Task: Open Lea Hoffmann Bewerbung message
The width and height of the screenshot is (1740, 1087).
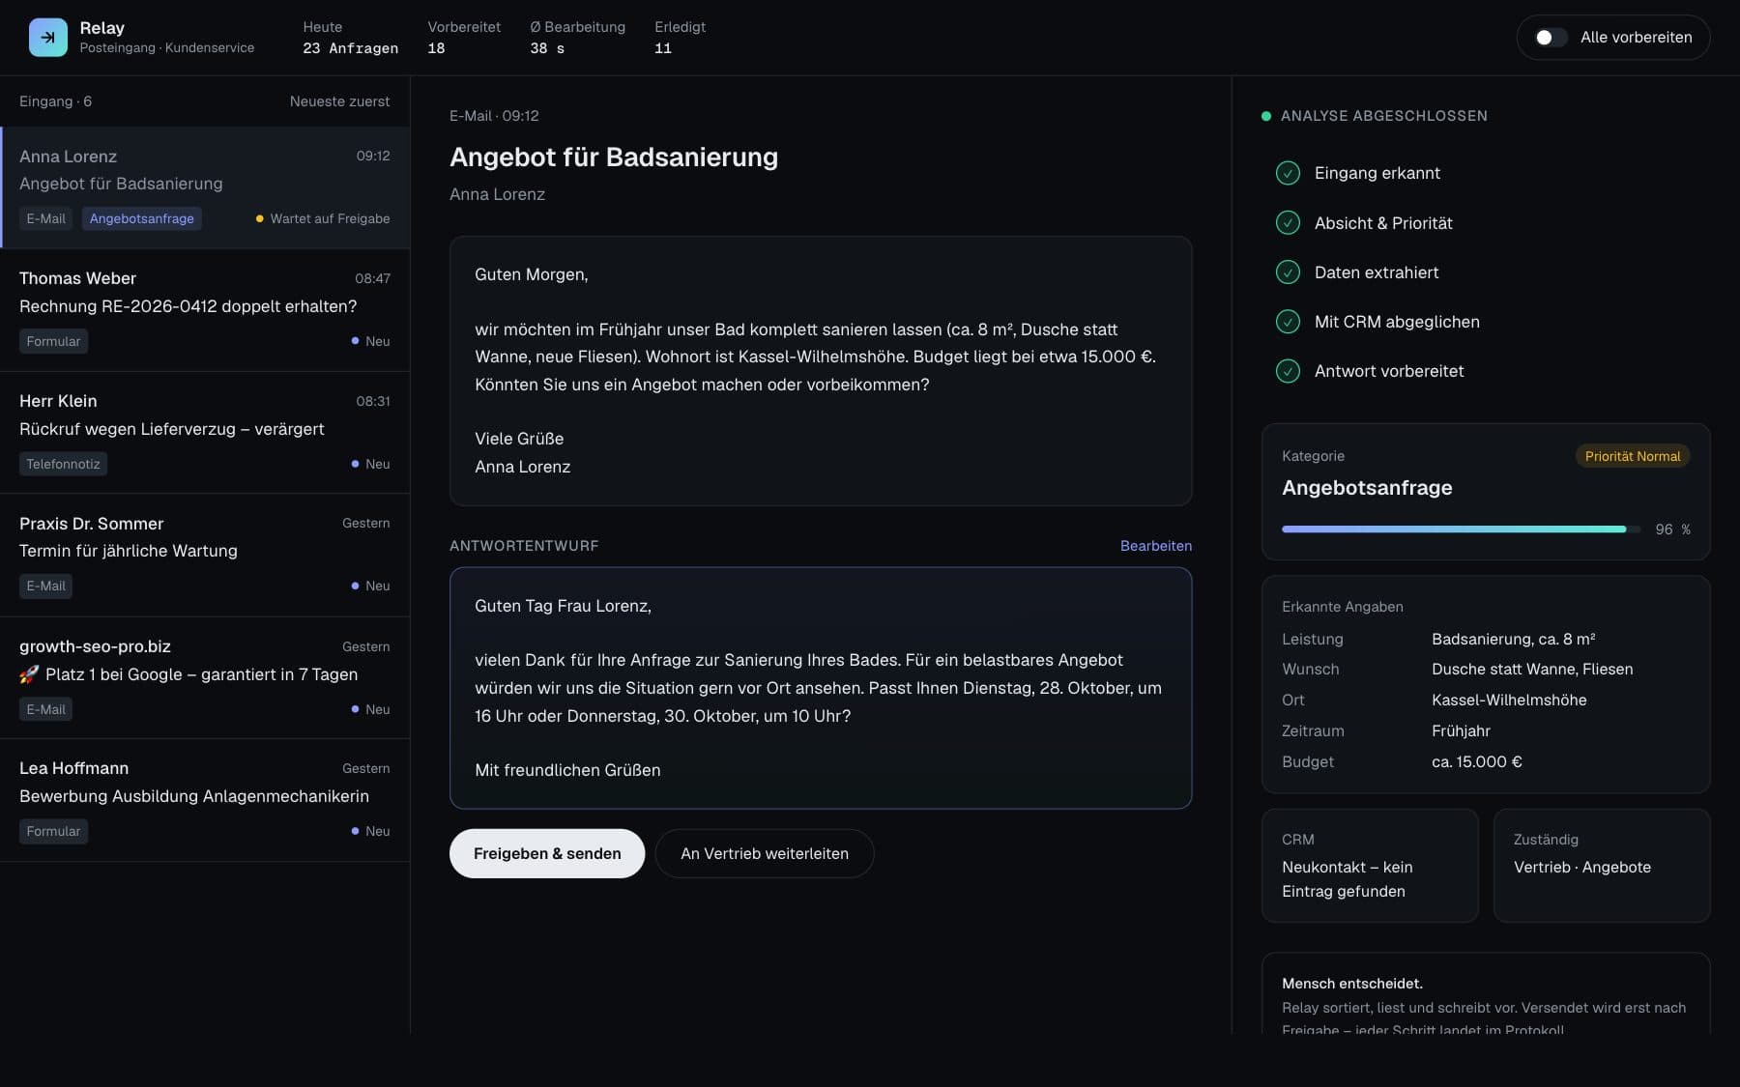Action: 205,801
